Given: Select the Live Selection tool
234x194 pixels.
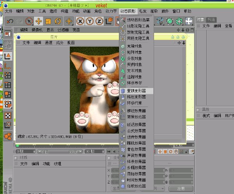Looking at the screenshot, I should (29, 21).
